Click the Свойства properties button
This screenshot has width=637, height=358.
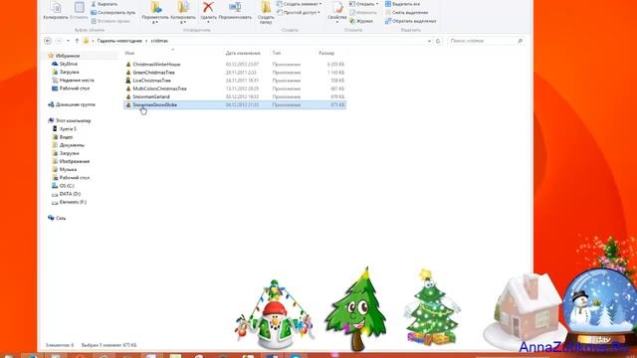(337, 11)
